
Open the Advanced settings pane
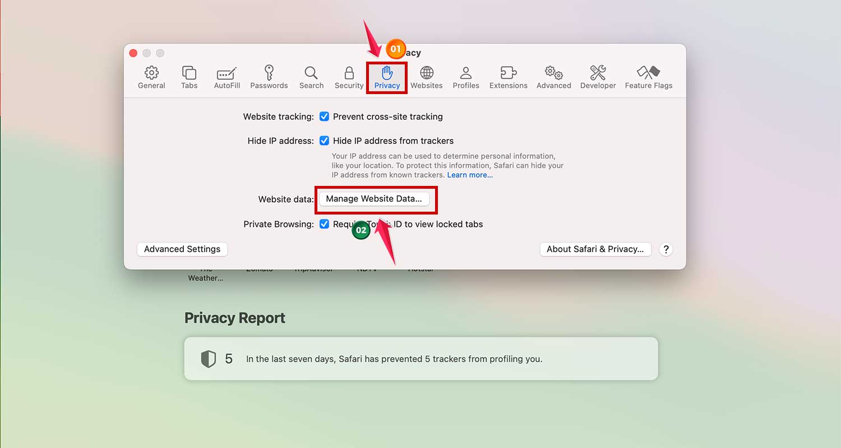coord(554,77)
